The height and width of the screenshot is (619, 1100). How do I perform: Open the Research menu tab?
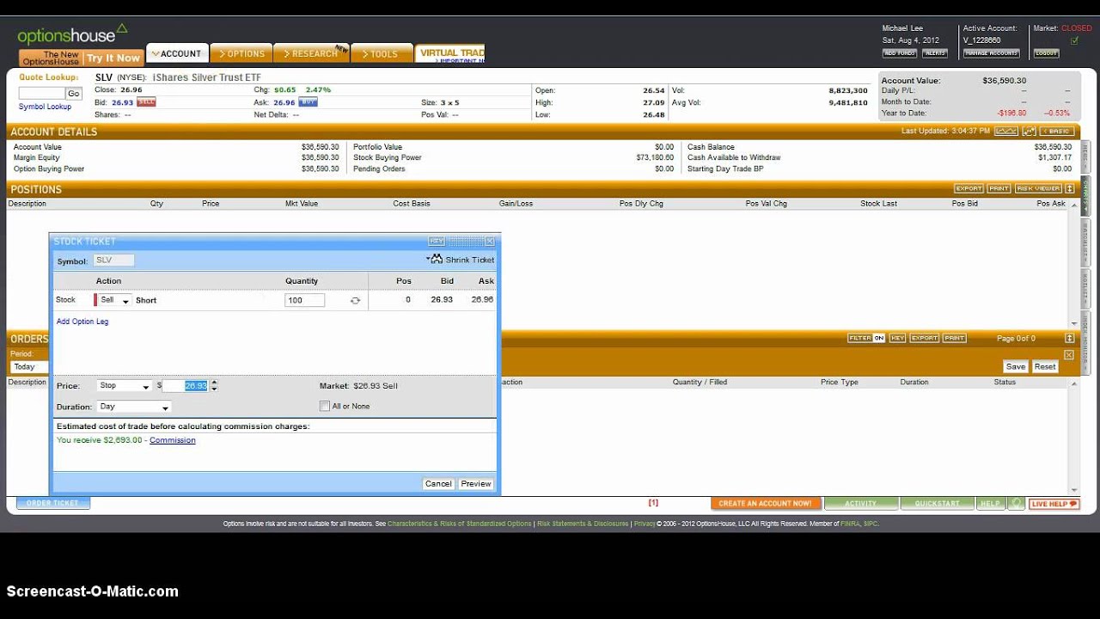click(311, 53)
